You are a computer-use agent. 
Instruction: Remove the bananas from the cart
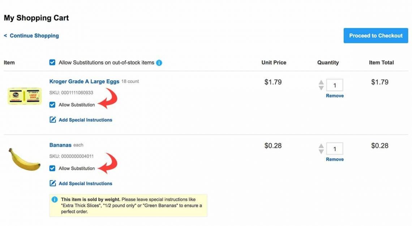point(335,159)
